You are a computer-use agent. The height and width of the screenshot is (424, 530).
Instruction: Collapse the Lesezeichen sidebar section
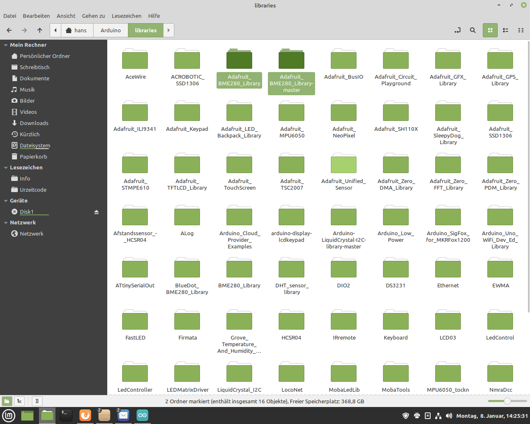click(x=6, y=168)
